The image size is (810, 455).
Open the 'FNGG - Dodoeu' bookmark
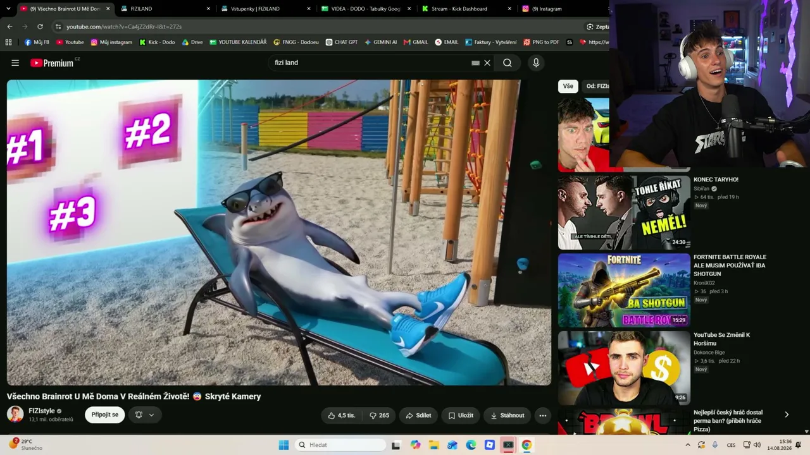296,42
